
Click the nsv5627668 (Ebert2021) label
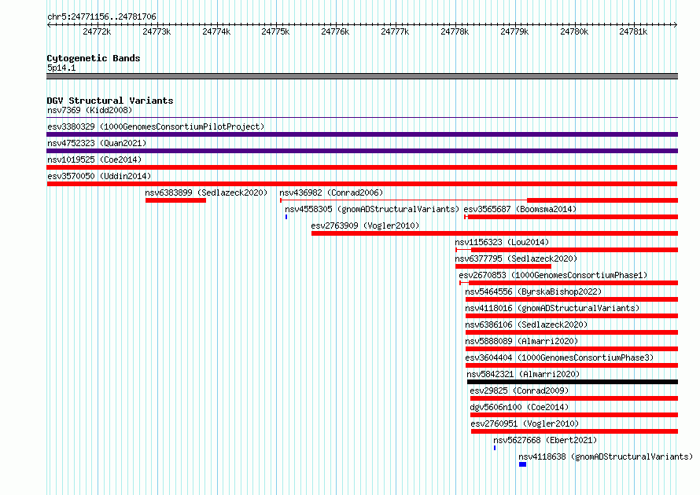pos(545,440)
